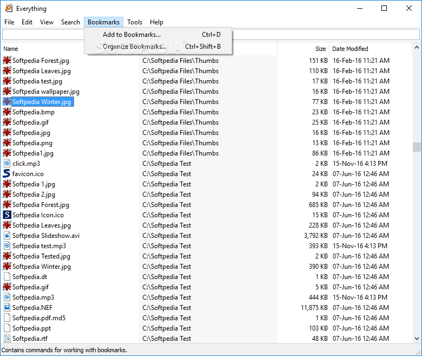Click the icon of click.mp3
The image size is (422, 356).
7,163
